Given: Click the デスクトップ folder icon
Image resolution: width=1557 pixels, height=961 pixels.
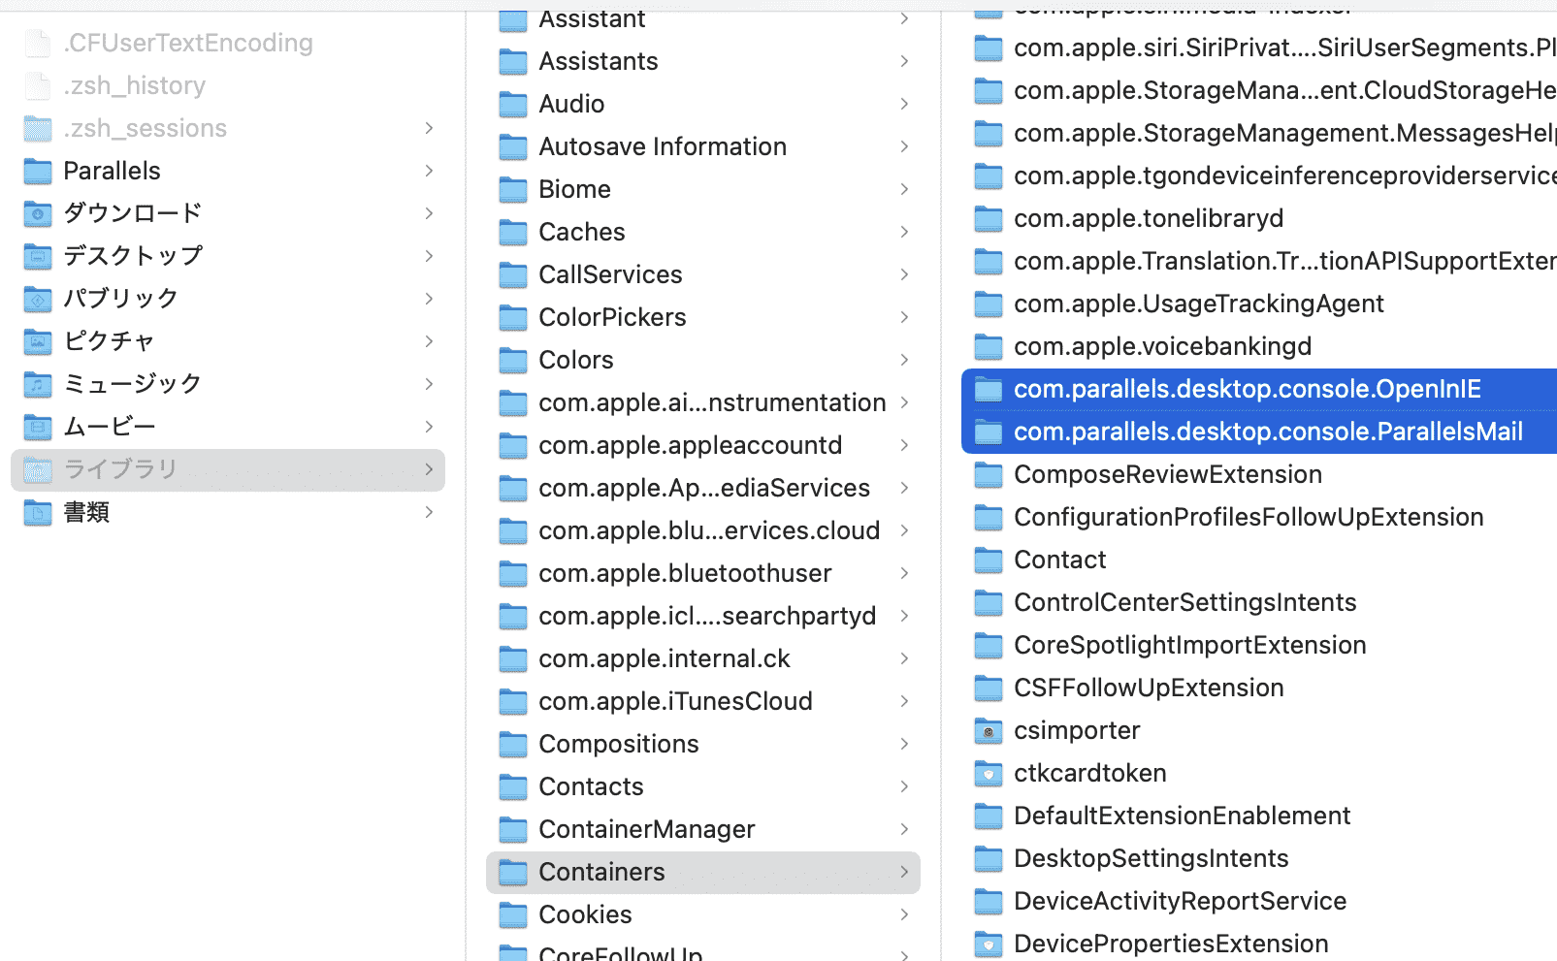Looking at the screenshot, I should tap(37, 256).
